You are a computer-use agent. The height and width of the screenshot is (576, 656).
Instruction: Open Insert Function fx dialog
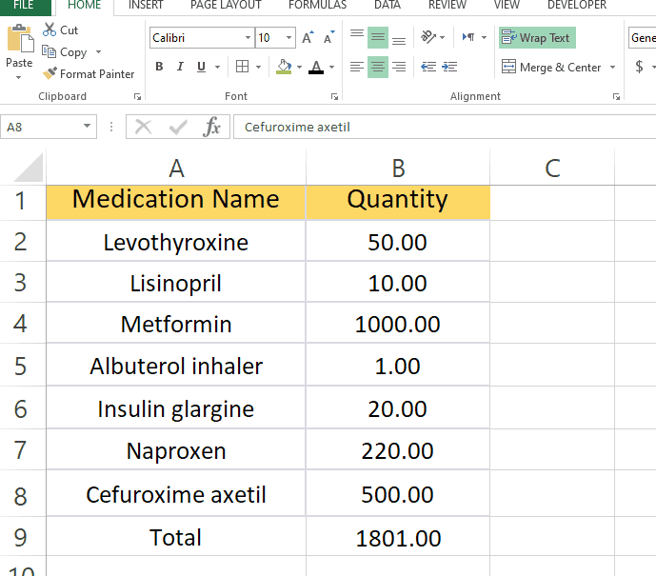[211, 127]
